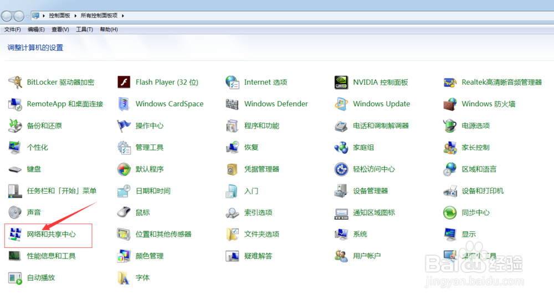Go forward using the forward arrow button
554x300 pixels.
19,16
